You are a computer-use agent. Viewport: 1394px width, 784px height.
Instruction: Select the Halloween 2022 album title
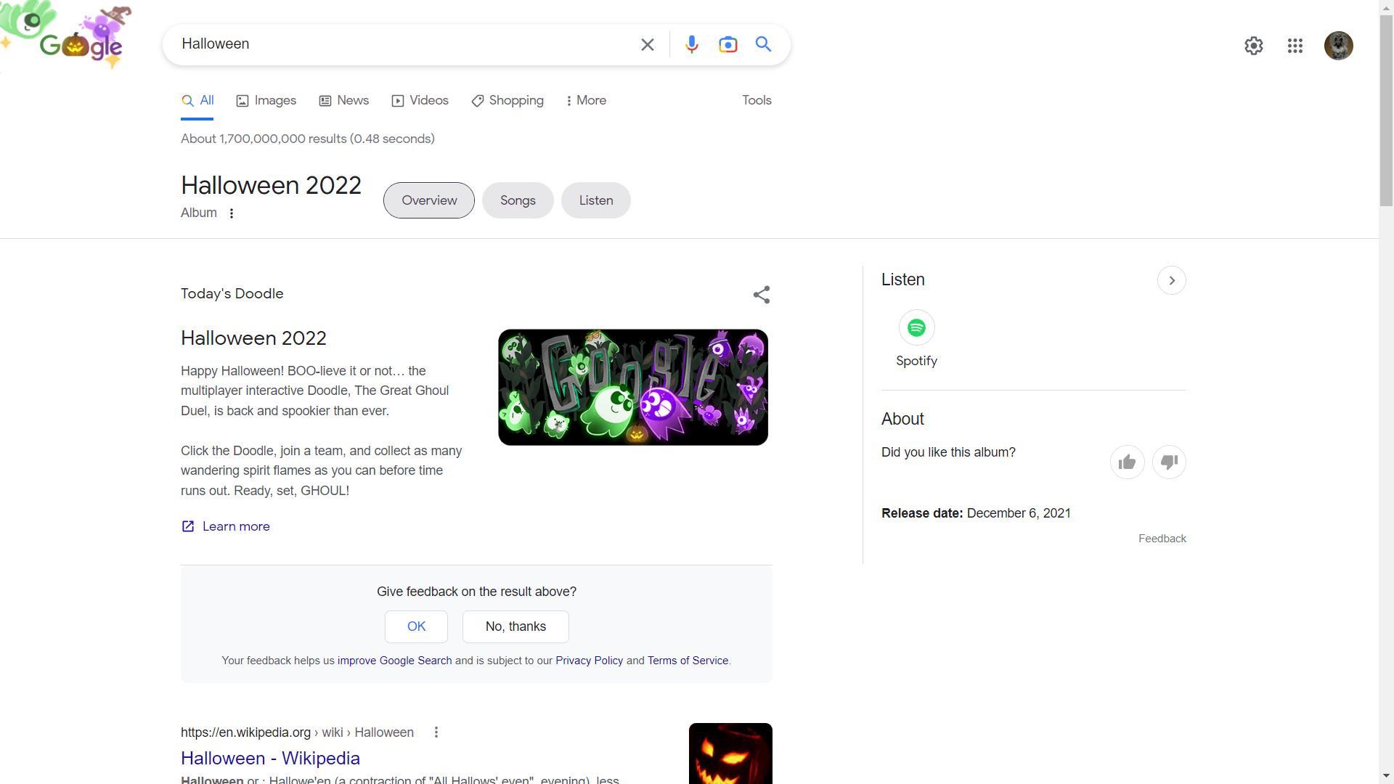point(271,186)
